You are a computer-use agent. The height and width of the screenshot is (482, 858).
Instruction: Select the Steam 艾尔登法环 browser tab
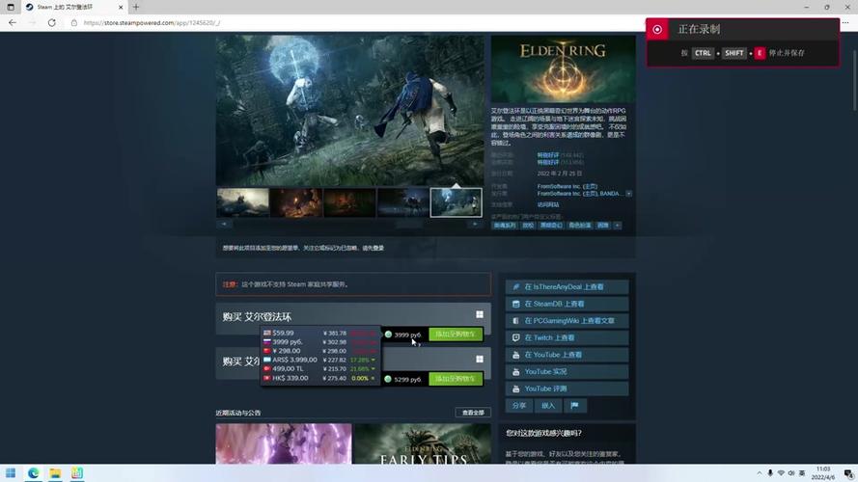pos(74,7)
